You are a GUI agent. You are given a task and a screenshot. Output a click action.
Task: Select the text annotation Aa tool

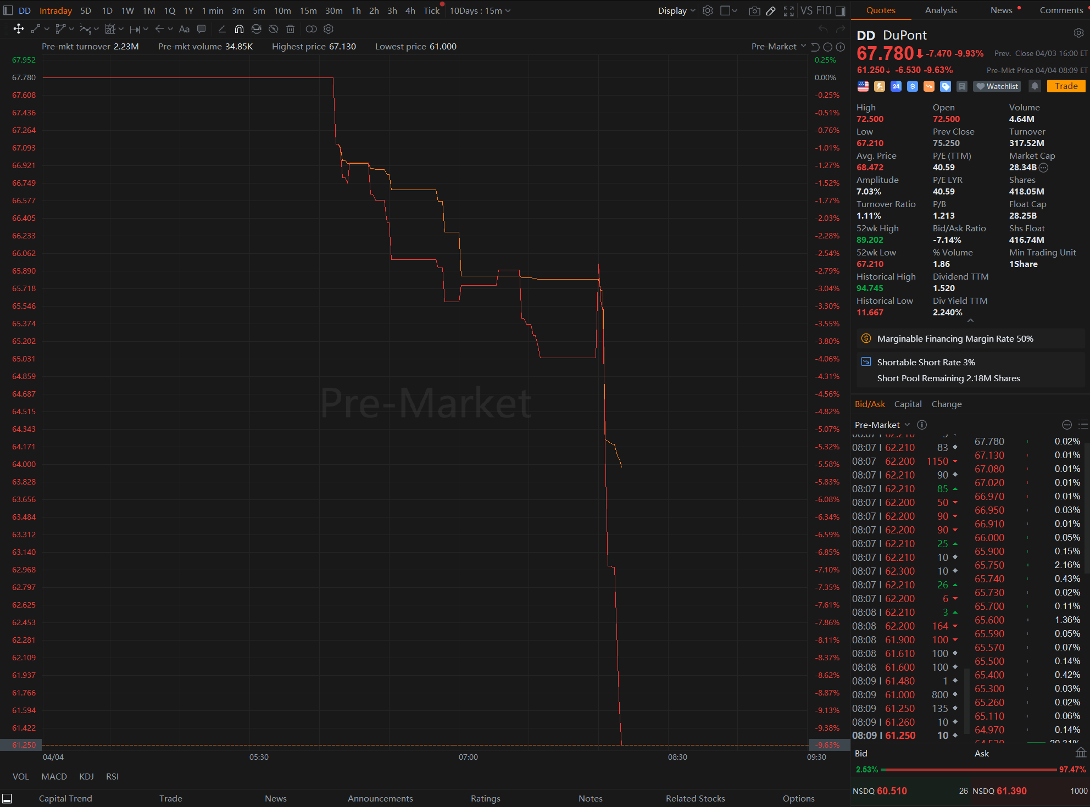tap(184, 29)
